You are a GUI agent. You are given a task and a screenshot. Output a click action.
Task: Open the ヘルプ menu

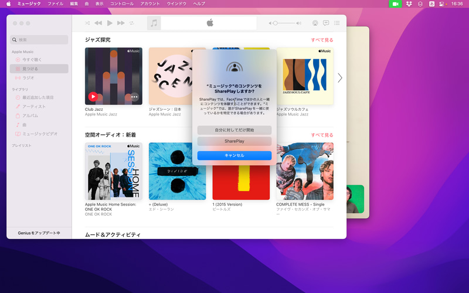click(199, 4)
